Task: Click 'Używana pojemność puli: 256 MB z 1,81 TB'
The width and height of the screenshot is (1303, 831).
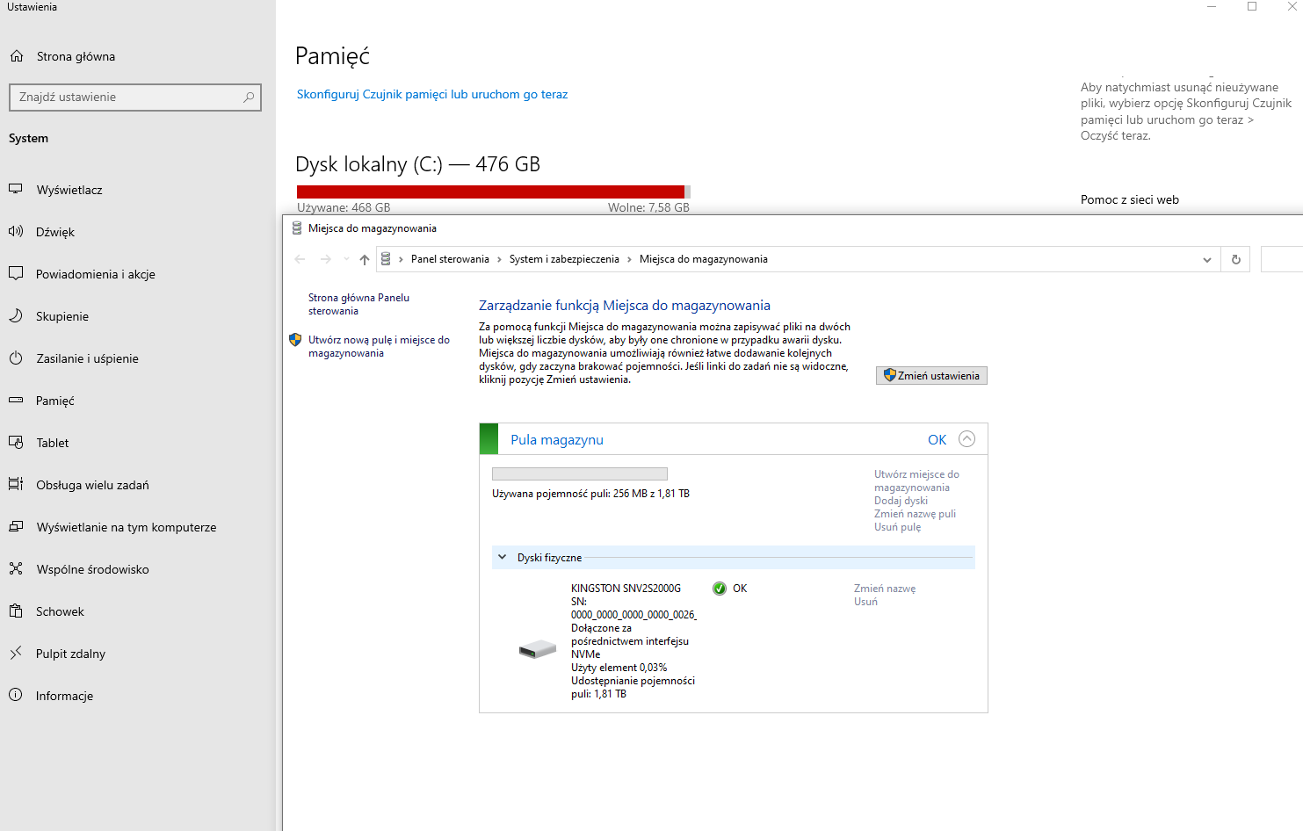Action: [x=590, y=494]
